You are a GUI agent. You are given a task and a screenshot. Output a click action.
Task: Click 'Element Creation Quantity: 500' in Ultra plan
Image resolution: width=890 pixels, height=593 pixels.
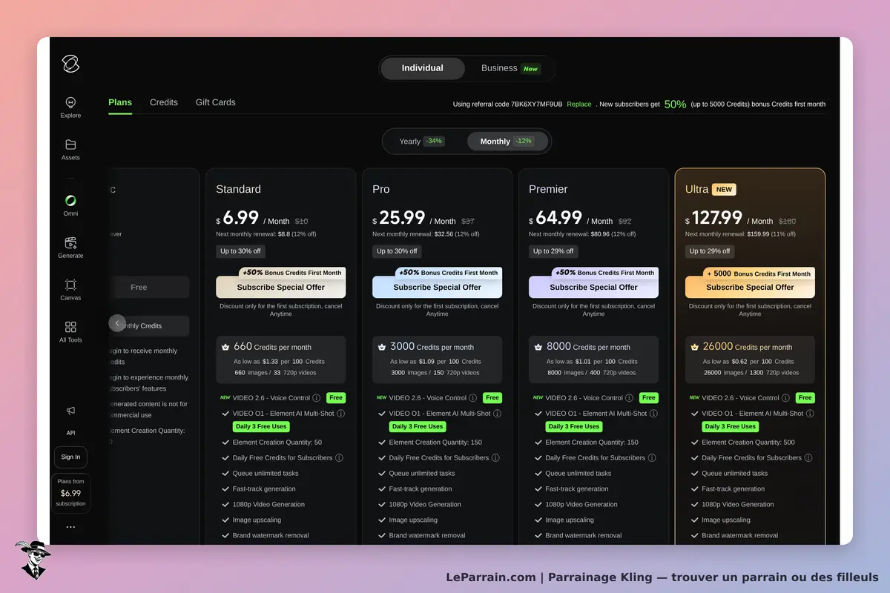click(x=748, y=443)
